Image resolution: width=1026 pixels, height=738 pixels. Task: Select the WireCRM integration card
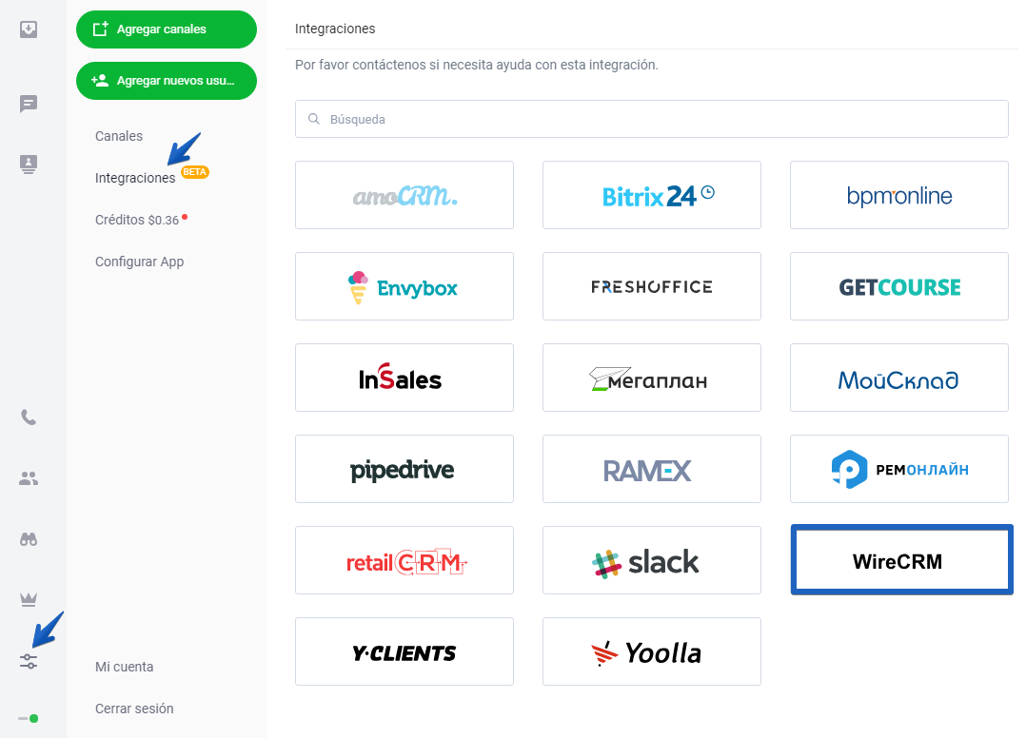901,560
